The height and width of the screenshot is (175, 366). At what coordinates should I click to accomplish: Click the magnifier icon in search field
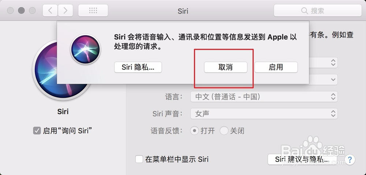coord(304,11)
